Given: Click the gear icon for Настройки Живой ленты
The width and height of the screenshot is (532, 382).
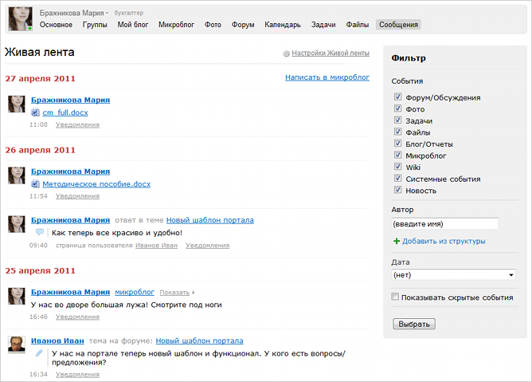Looking at the screenshot, I should pos(287,53).
